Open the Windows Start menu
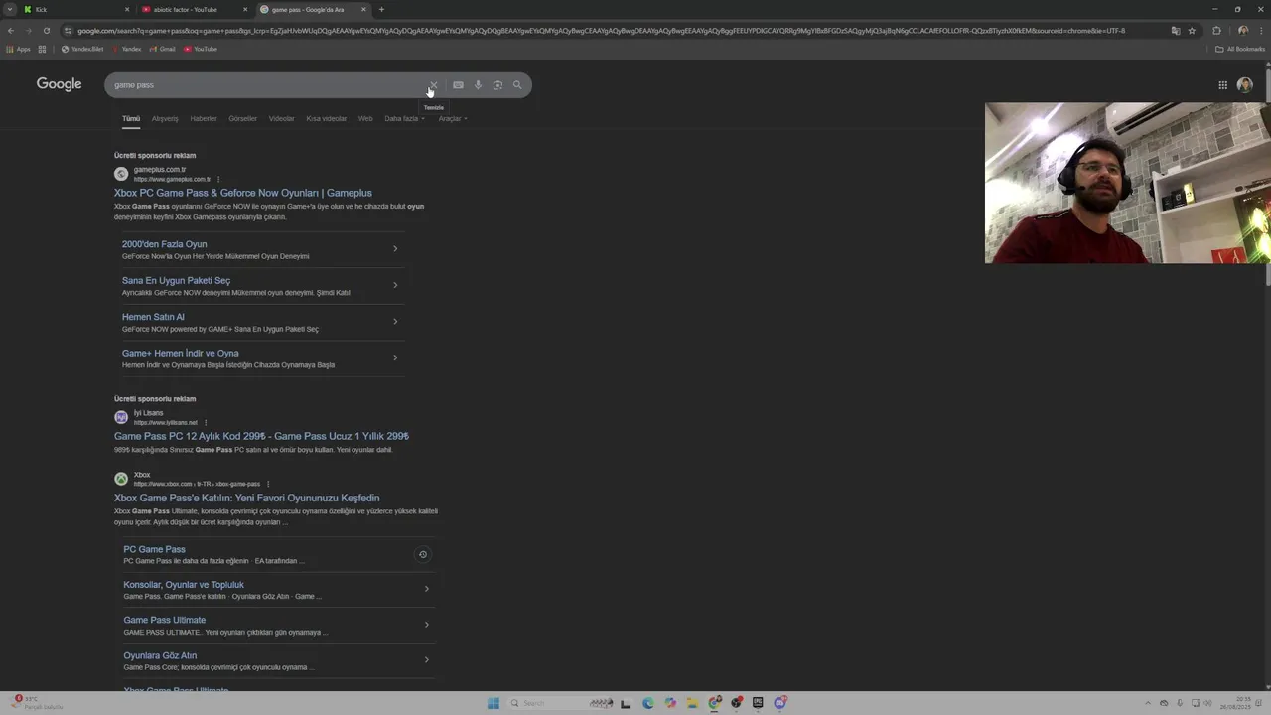Image resolution: width=1271 pixels, height=715 pixels. (x=494, y=703)
